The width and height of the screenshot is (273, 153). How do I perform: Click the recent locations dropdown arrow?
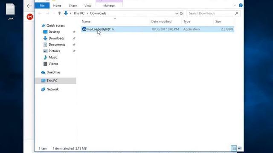tap(54, 13)
